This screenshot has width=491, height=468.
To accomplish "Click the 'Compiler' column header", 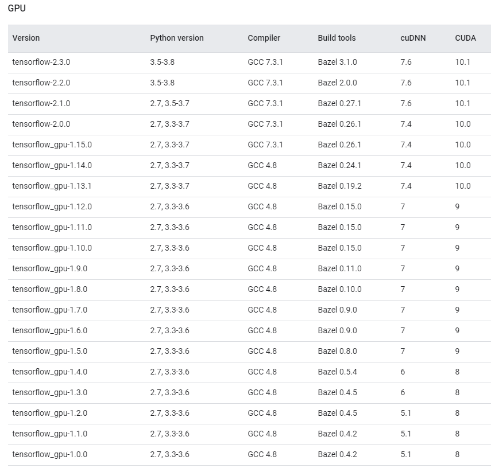I will 264,38.
